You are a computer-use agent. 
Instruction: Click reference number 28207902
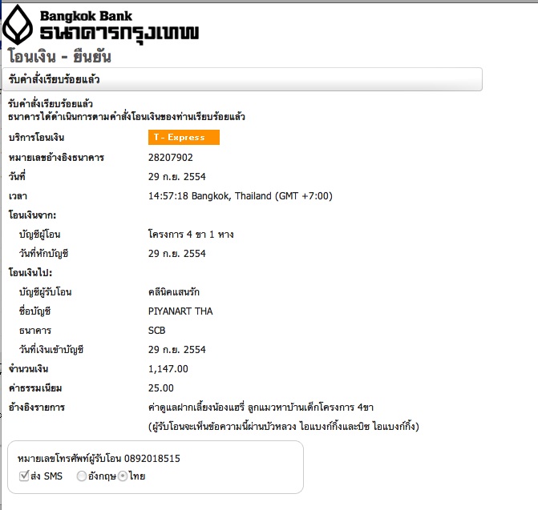[x=171, y=158]
